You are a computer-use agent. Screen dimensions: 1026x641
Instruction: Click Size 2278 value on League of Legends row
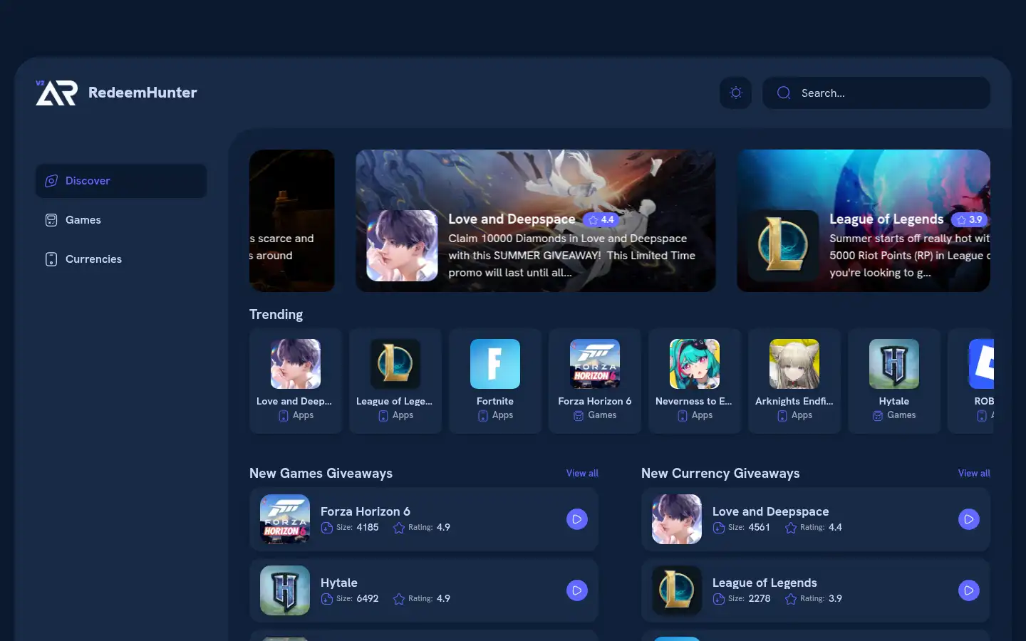pos(760,599)
